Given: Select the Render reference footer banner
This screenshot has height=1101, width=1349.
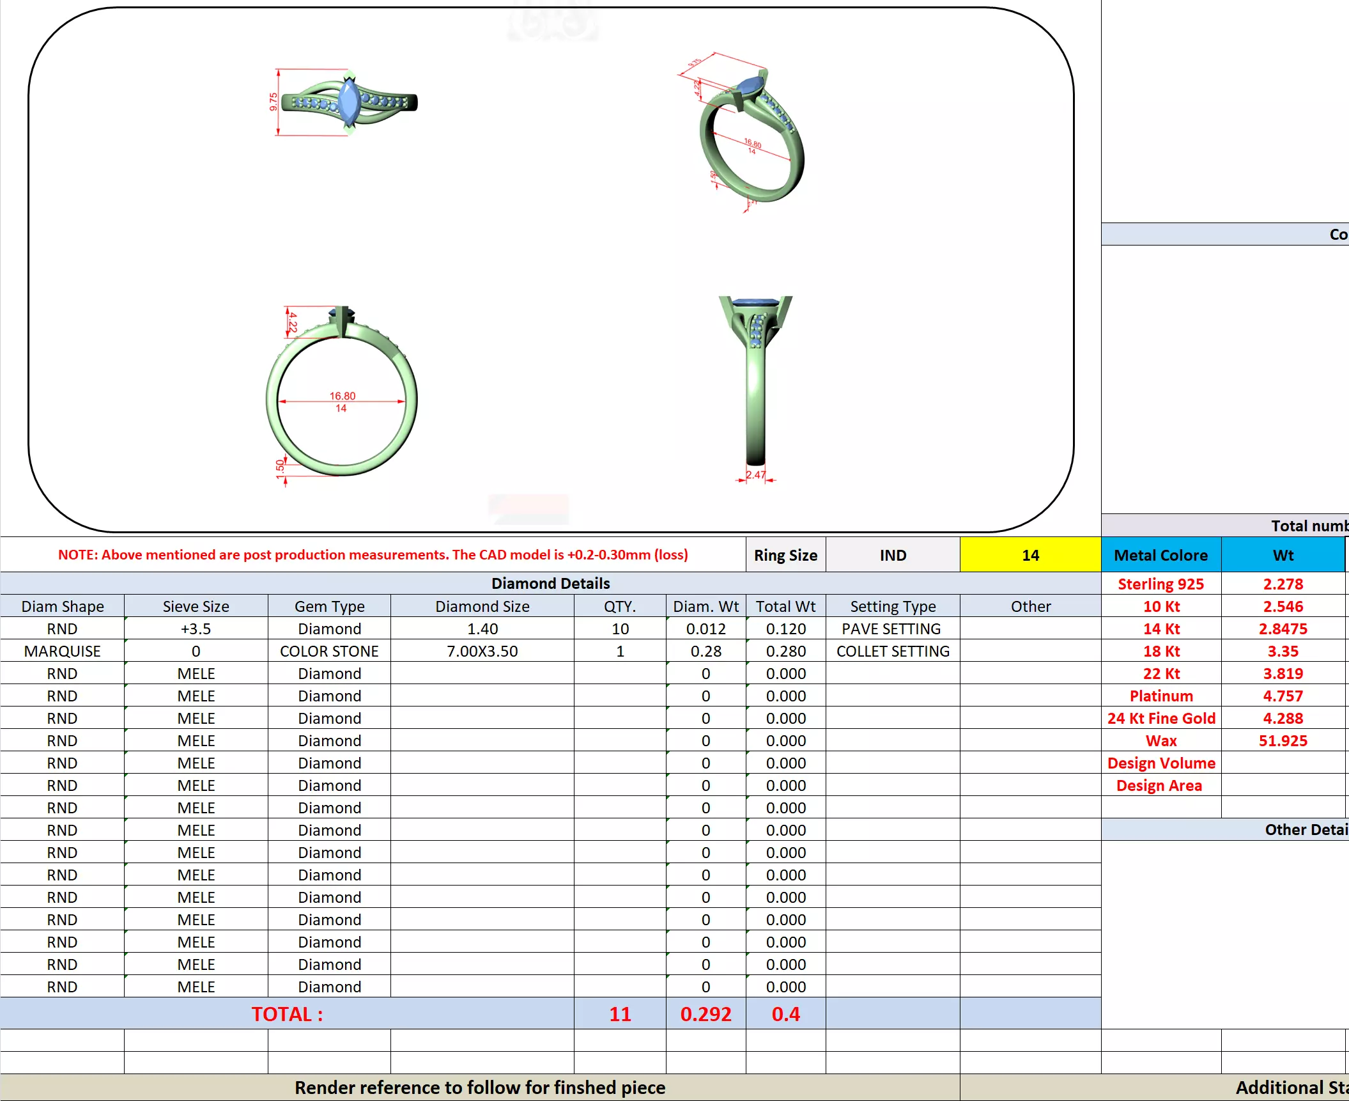Looking at the screenshot, I should click(479, 1087).
